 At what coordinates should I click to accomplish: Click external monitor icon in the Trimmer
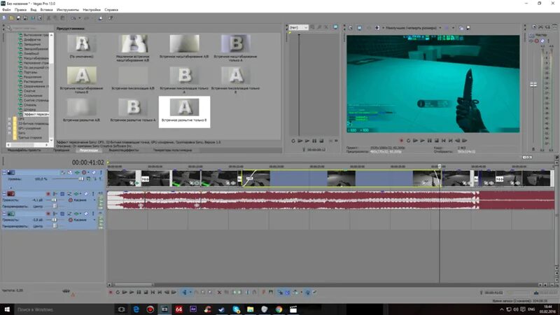[x=335, y=27]
